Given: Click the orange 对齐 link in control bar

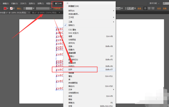Looking at the screenshot, I should pyautogui.click(x=159, y=8).
